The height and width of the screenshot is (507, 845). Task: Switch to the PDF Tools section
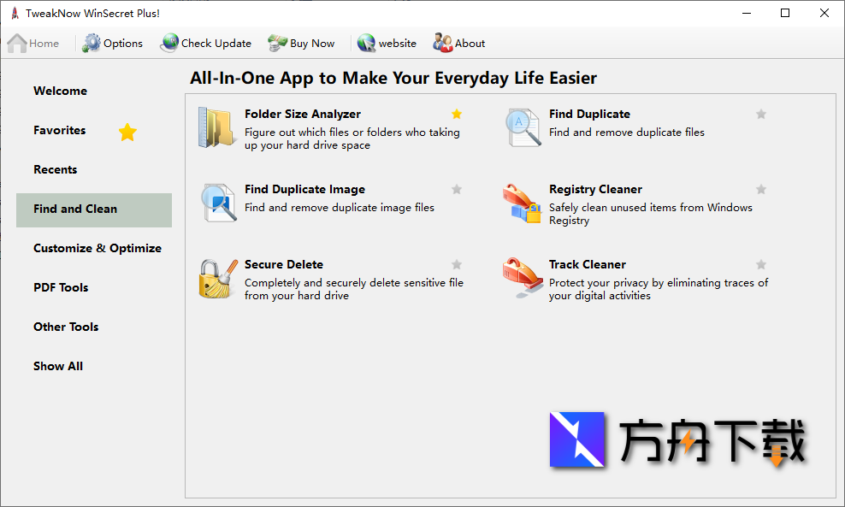coord(61,287)
